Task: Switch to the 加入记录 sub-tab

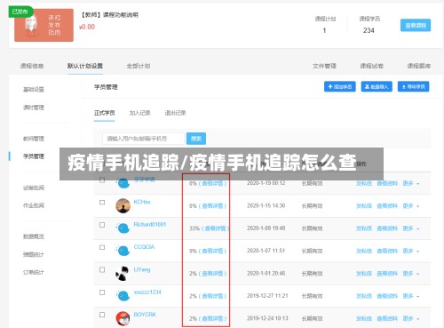Action: point(139,113)
